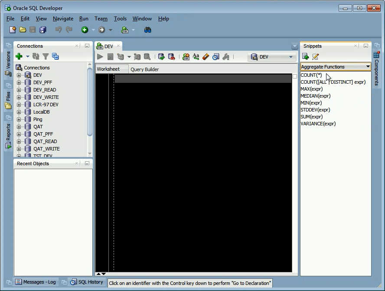Select the DEV_WRITE connection
This screenshot has height=291, width=385.
[46, 97]
